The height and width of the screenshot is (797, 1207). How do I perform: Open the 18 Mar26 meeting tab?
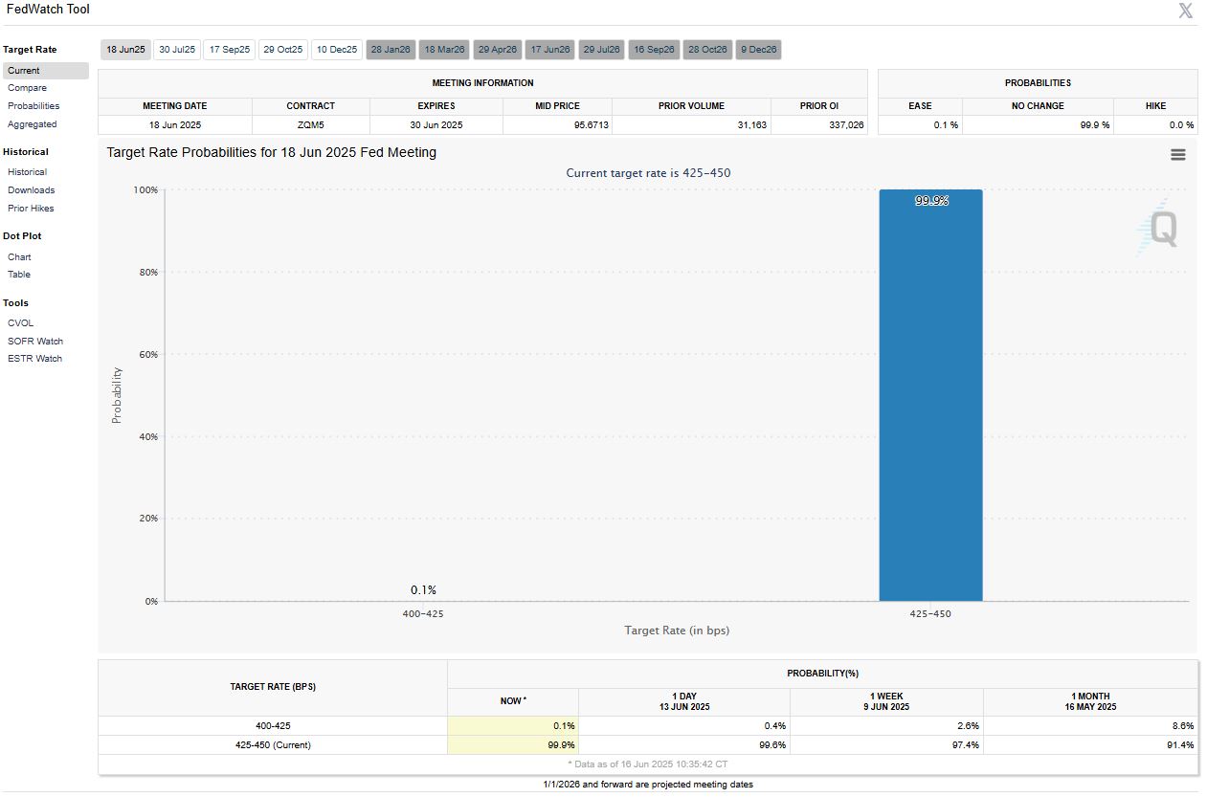(x=444, y=50)
